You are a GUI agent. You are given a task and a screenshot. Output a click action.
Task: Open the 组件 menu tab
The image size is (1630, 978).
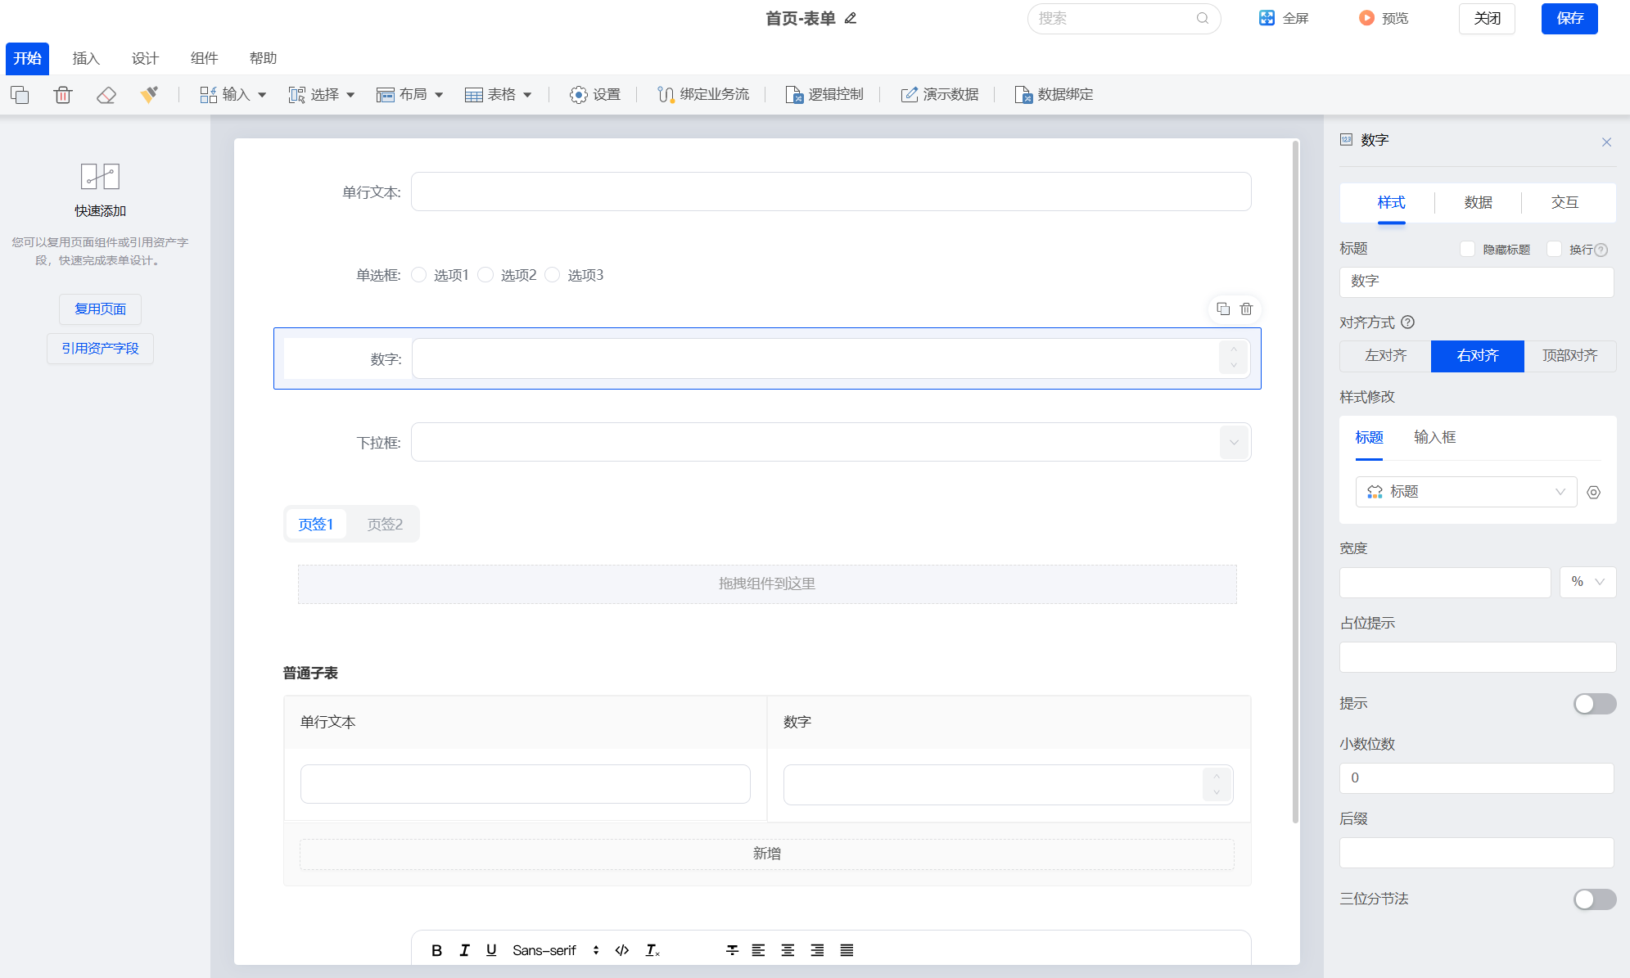click(204, 58)
